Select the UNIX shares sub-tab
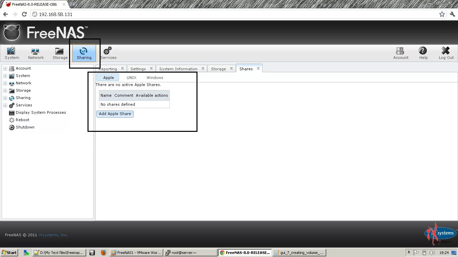The width and height of the screenshot is (458, 257). pos(131,78)
